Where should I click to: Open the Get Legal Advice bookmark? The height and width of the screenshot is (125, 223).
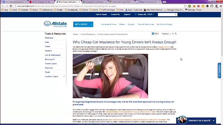point(174,10)
